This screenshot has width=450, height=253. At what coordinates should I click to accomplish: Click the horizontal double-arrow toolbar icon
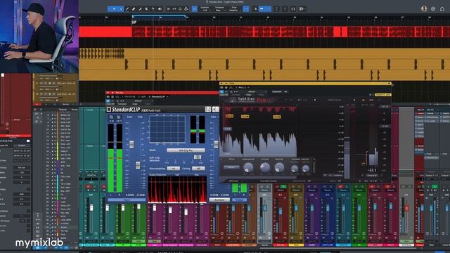pyautogui.click(x=174, y=9)
